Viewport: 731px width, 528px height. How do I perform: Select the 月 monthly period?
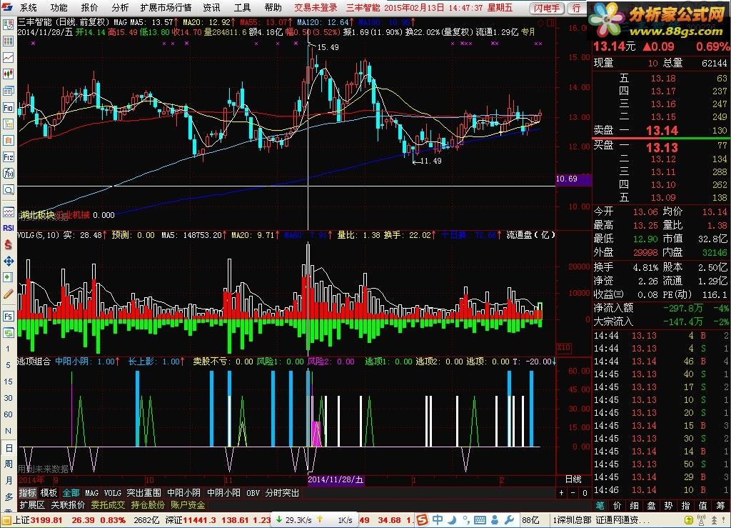[x=9, y=480]
